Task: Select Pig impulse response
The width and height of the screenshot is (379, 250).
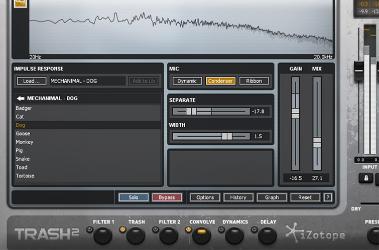Action: pos(87,150)
